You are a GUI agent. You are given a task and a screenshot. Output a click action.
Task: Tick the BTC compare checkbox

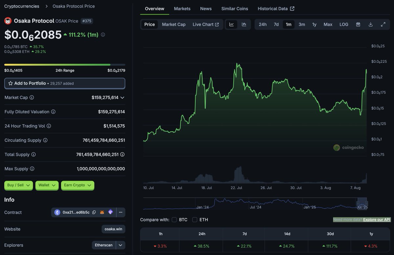point(174,220)
